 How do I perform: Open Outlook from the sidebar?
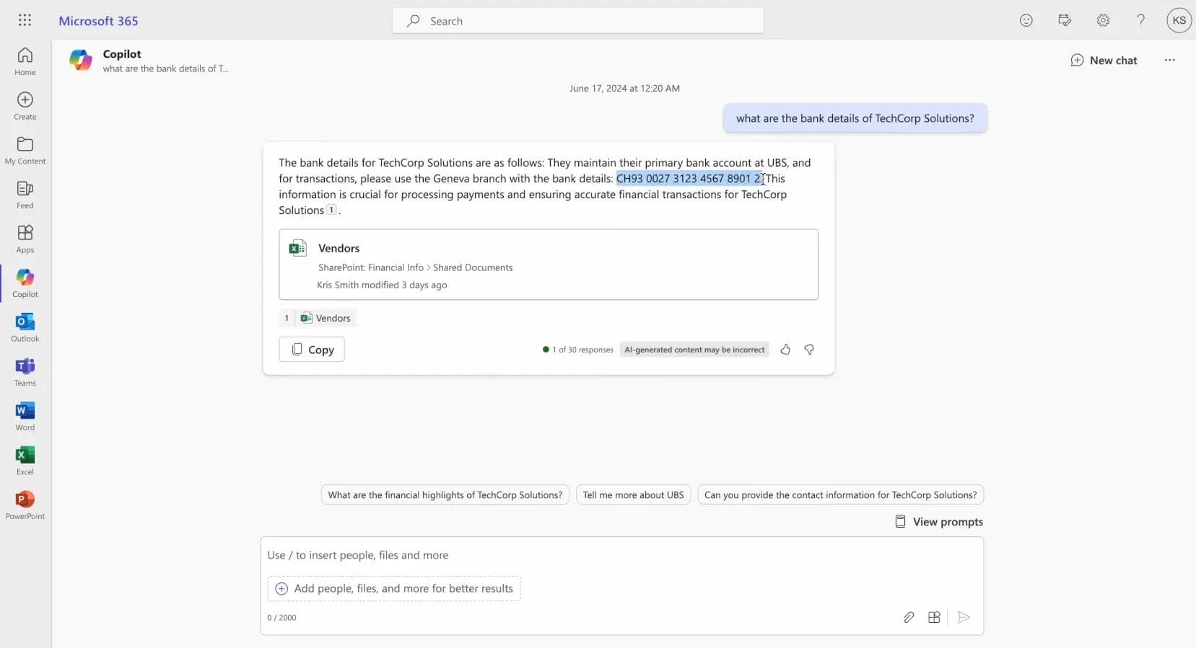[x=25, y=327]
